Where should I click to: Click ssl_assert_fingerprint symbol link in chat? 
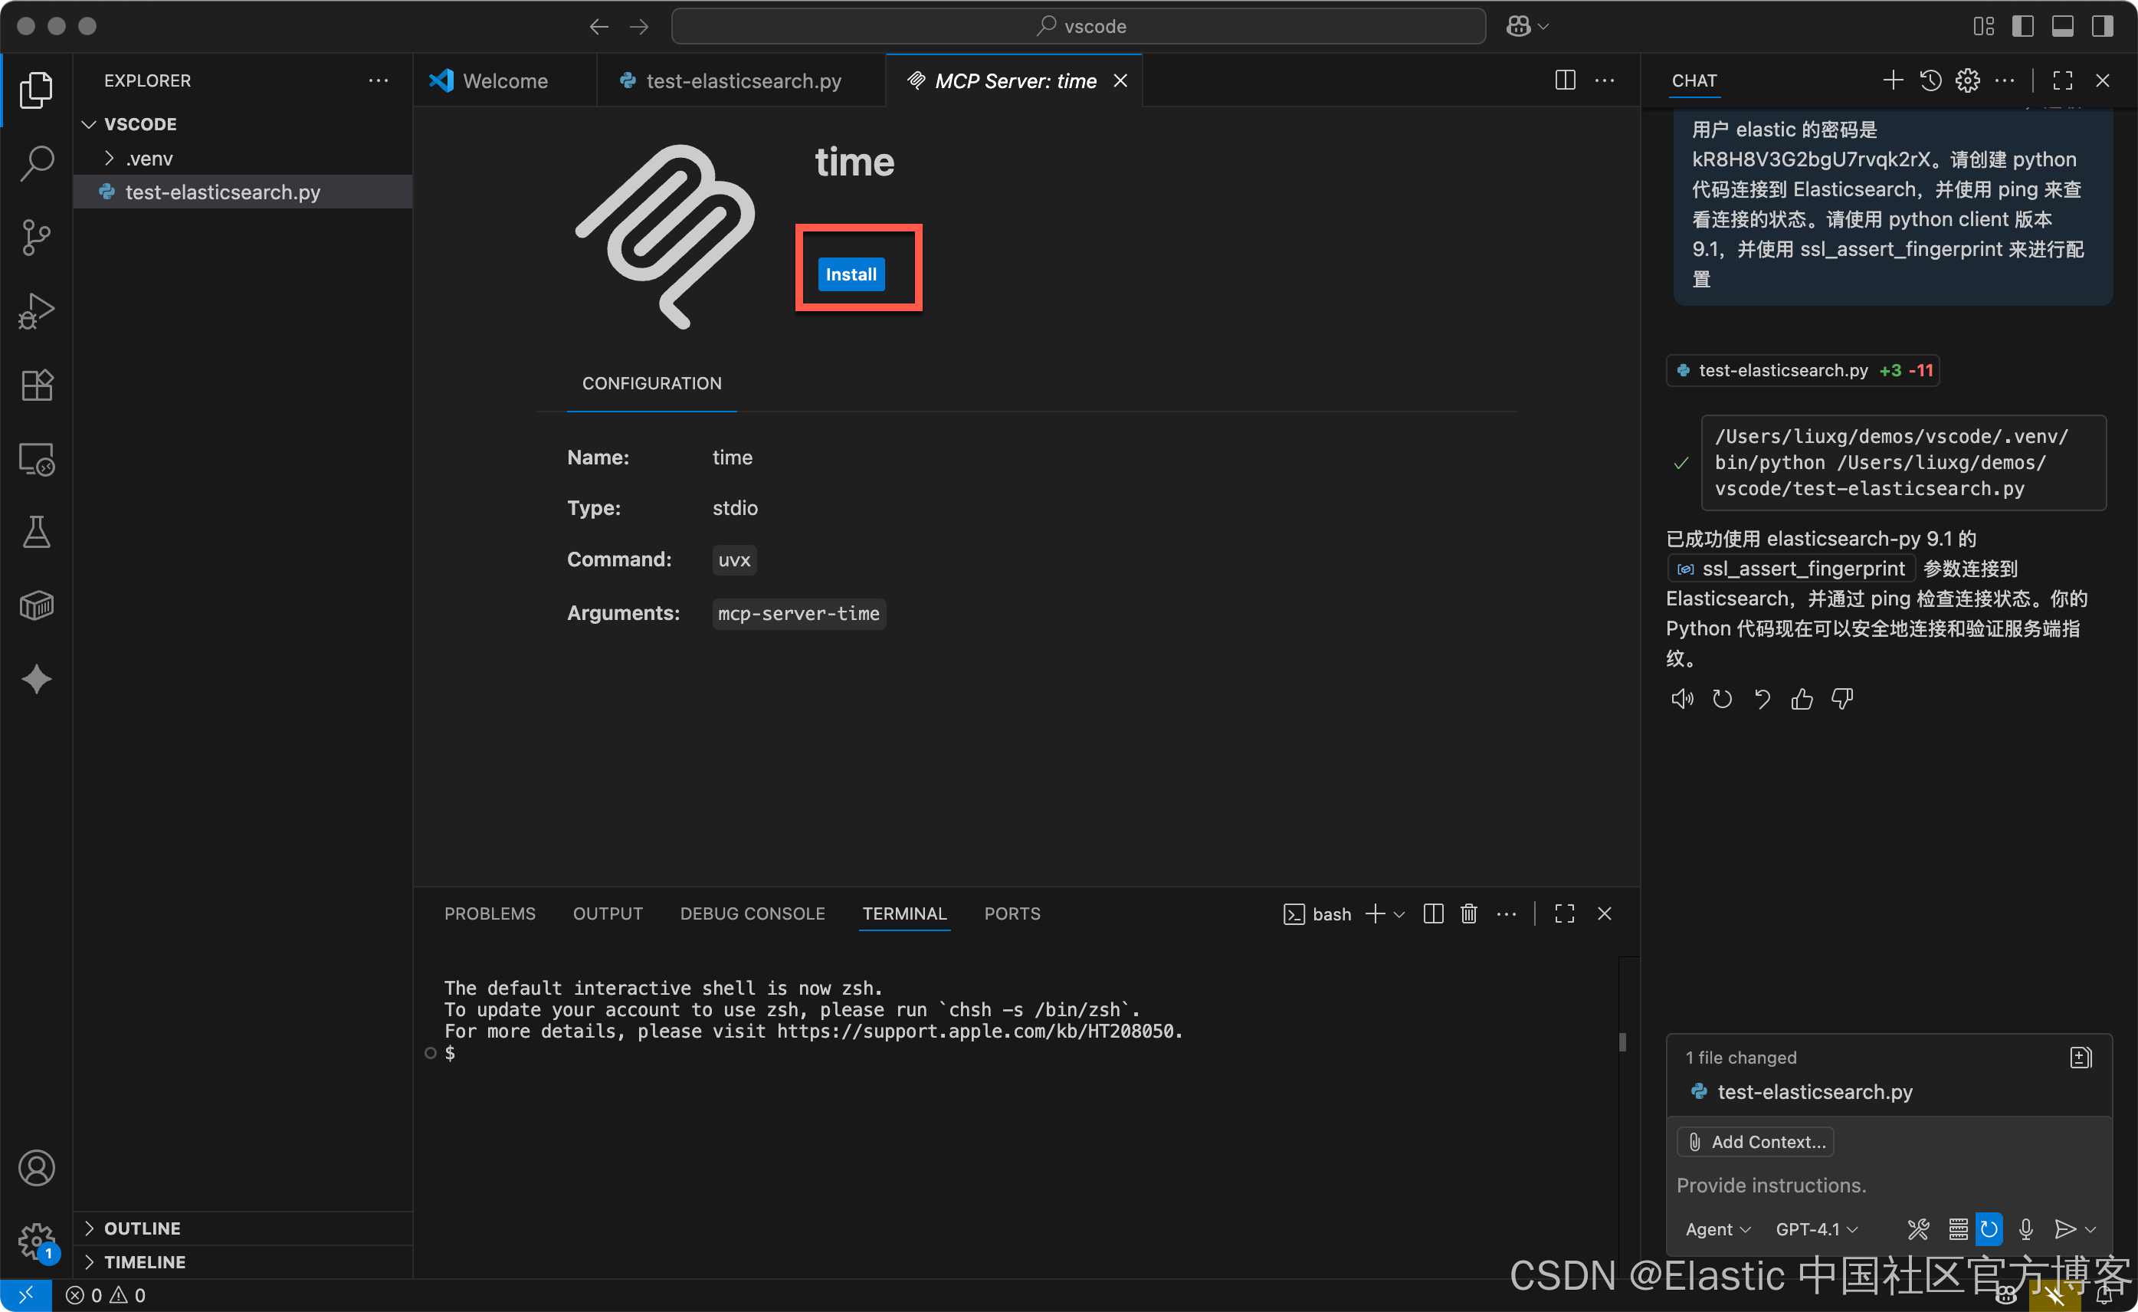(x=1792, y=569)
